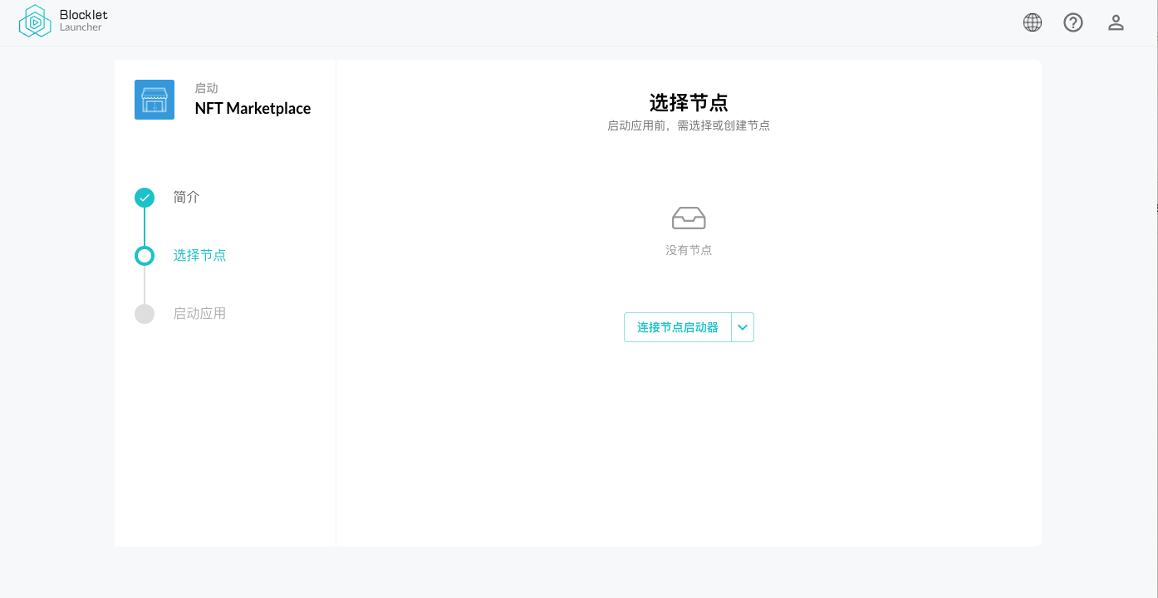Expand the dropdown arrow beside 连接节点启动器
The height and width of the screenshot is (598, 1158).
743,327
